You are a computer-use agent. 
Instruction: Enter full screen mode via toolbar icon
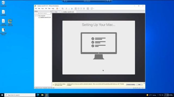pyautogui.click(x=81, y=8)
